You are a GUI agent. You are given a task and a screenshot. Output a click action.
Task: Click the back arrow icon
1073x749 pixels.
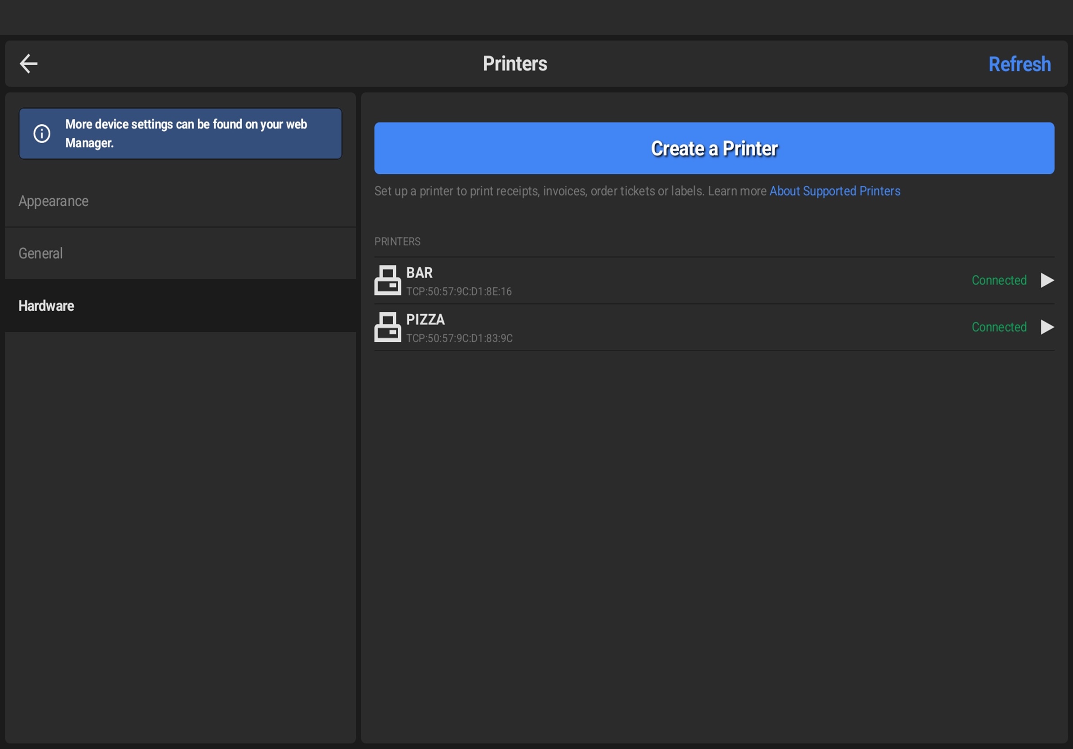click(x=28, y=63)
